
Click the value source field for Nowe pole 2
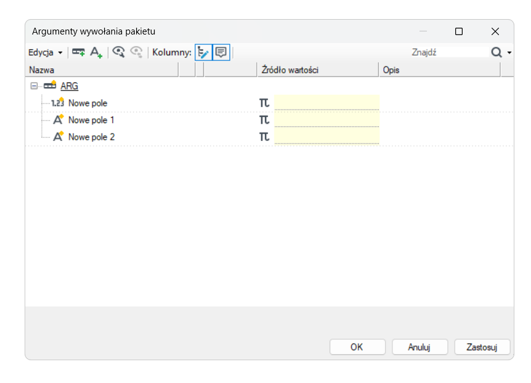coord(327,137)
